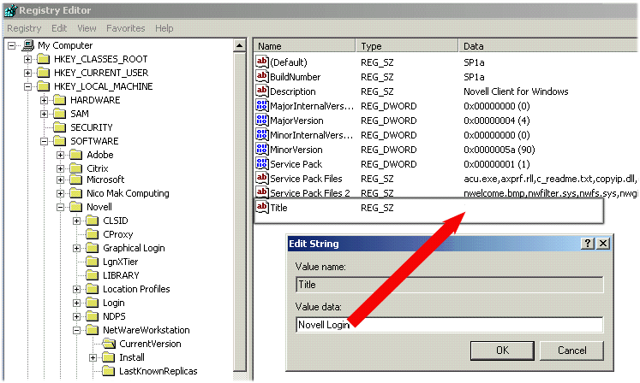Collapse the NetWareWorkstation key
The image size is (640, 383).
77,331
